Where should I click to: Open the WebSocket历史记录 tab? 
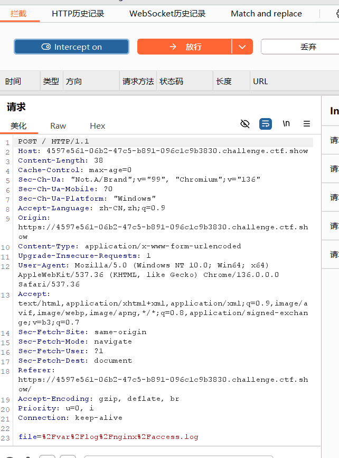[167, 14]
